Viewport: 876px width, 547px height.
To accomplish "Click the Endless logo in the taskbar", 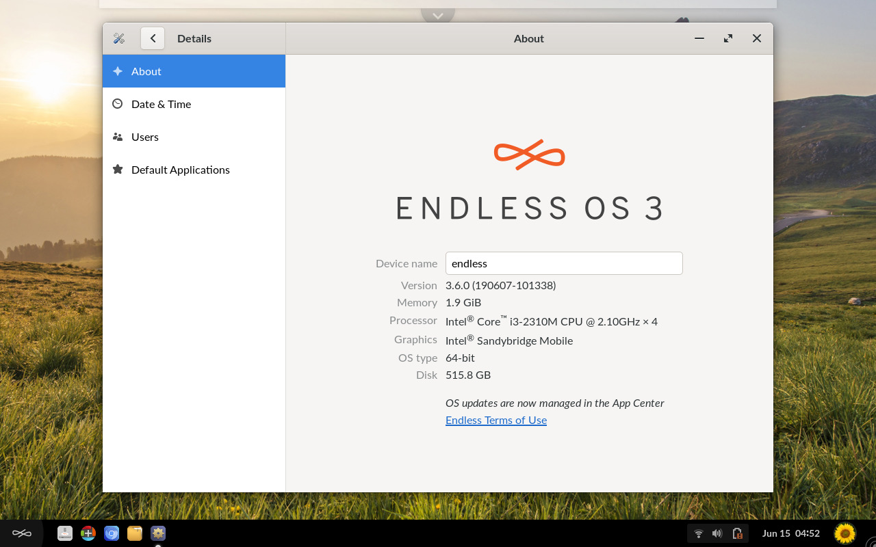I will click(21, 533).
